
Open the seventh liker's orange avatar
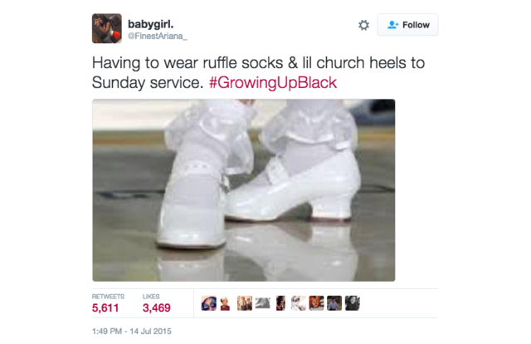click(x=316, y=303)
